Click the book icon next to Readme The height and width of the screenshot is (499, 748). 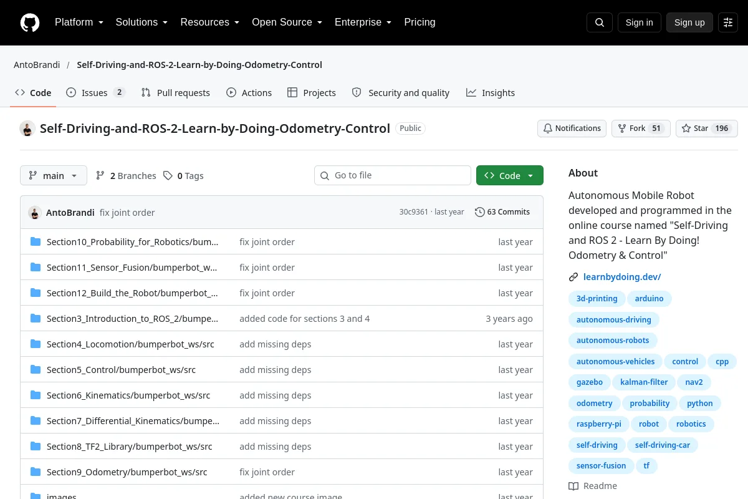click(x=573, y=486)
